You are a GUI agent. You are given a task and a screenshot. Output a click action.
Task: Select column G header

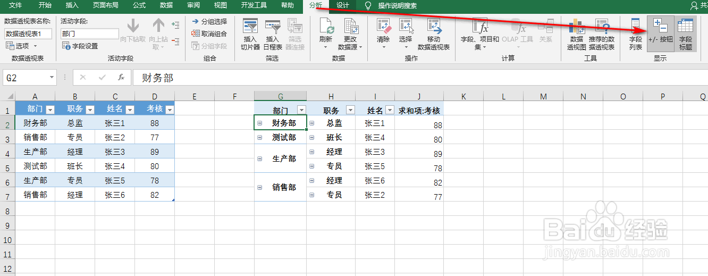280,96
